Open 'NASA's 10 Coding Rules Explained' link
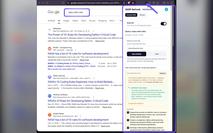 pos(81,82)
